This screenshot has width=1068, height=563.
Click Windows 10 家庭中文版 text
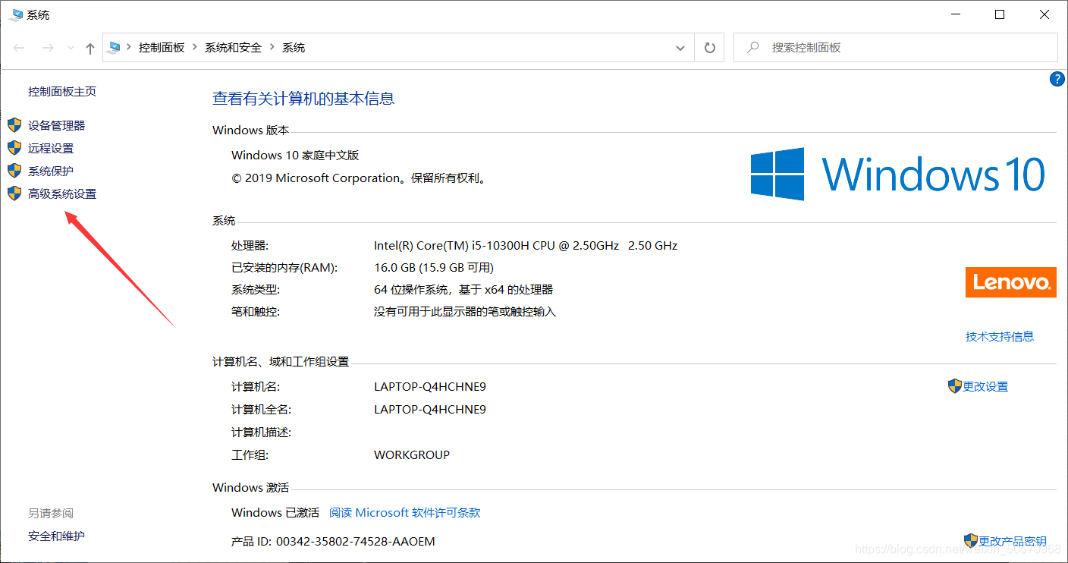point(295,155)
